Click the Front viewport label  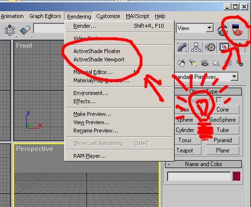point(24,45)
